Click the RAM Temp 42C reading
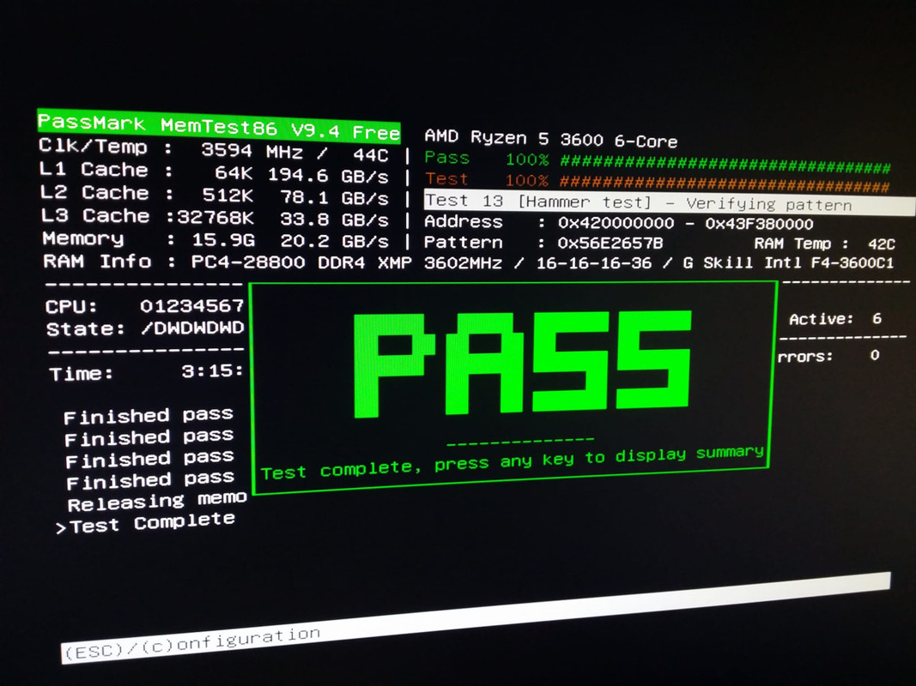The width and height of the screenshot is (916, 686). (x=824, y=244)
